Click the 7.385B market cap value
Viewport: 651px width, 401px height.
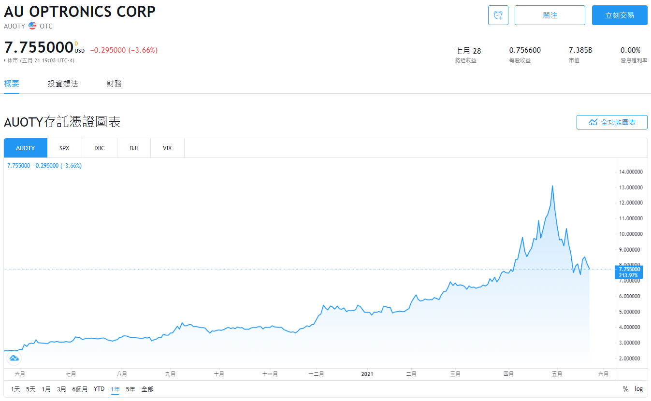coord(580,50)
